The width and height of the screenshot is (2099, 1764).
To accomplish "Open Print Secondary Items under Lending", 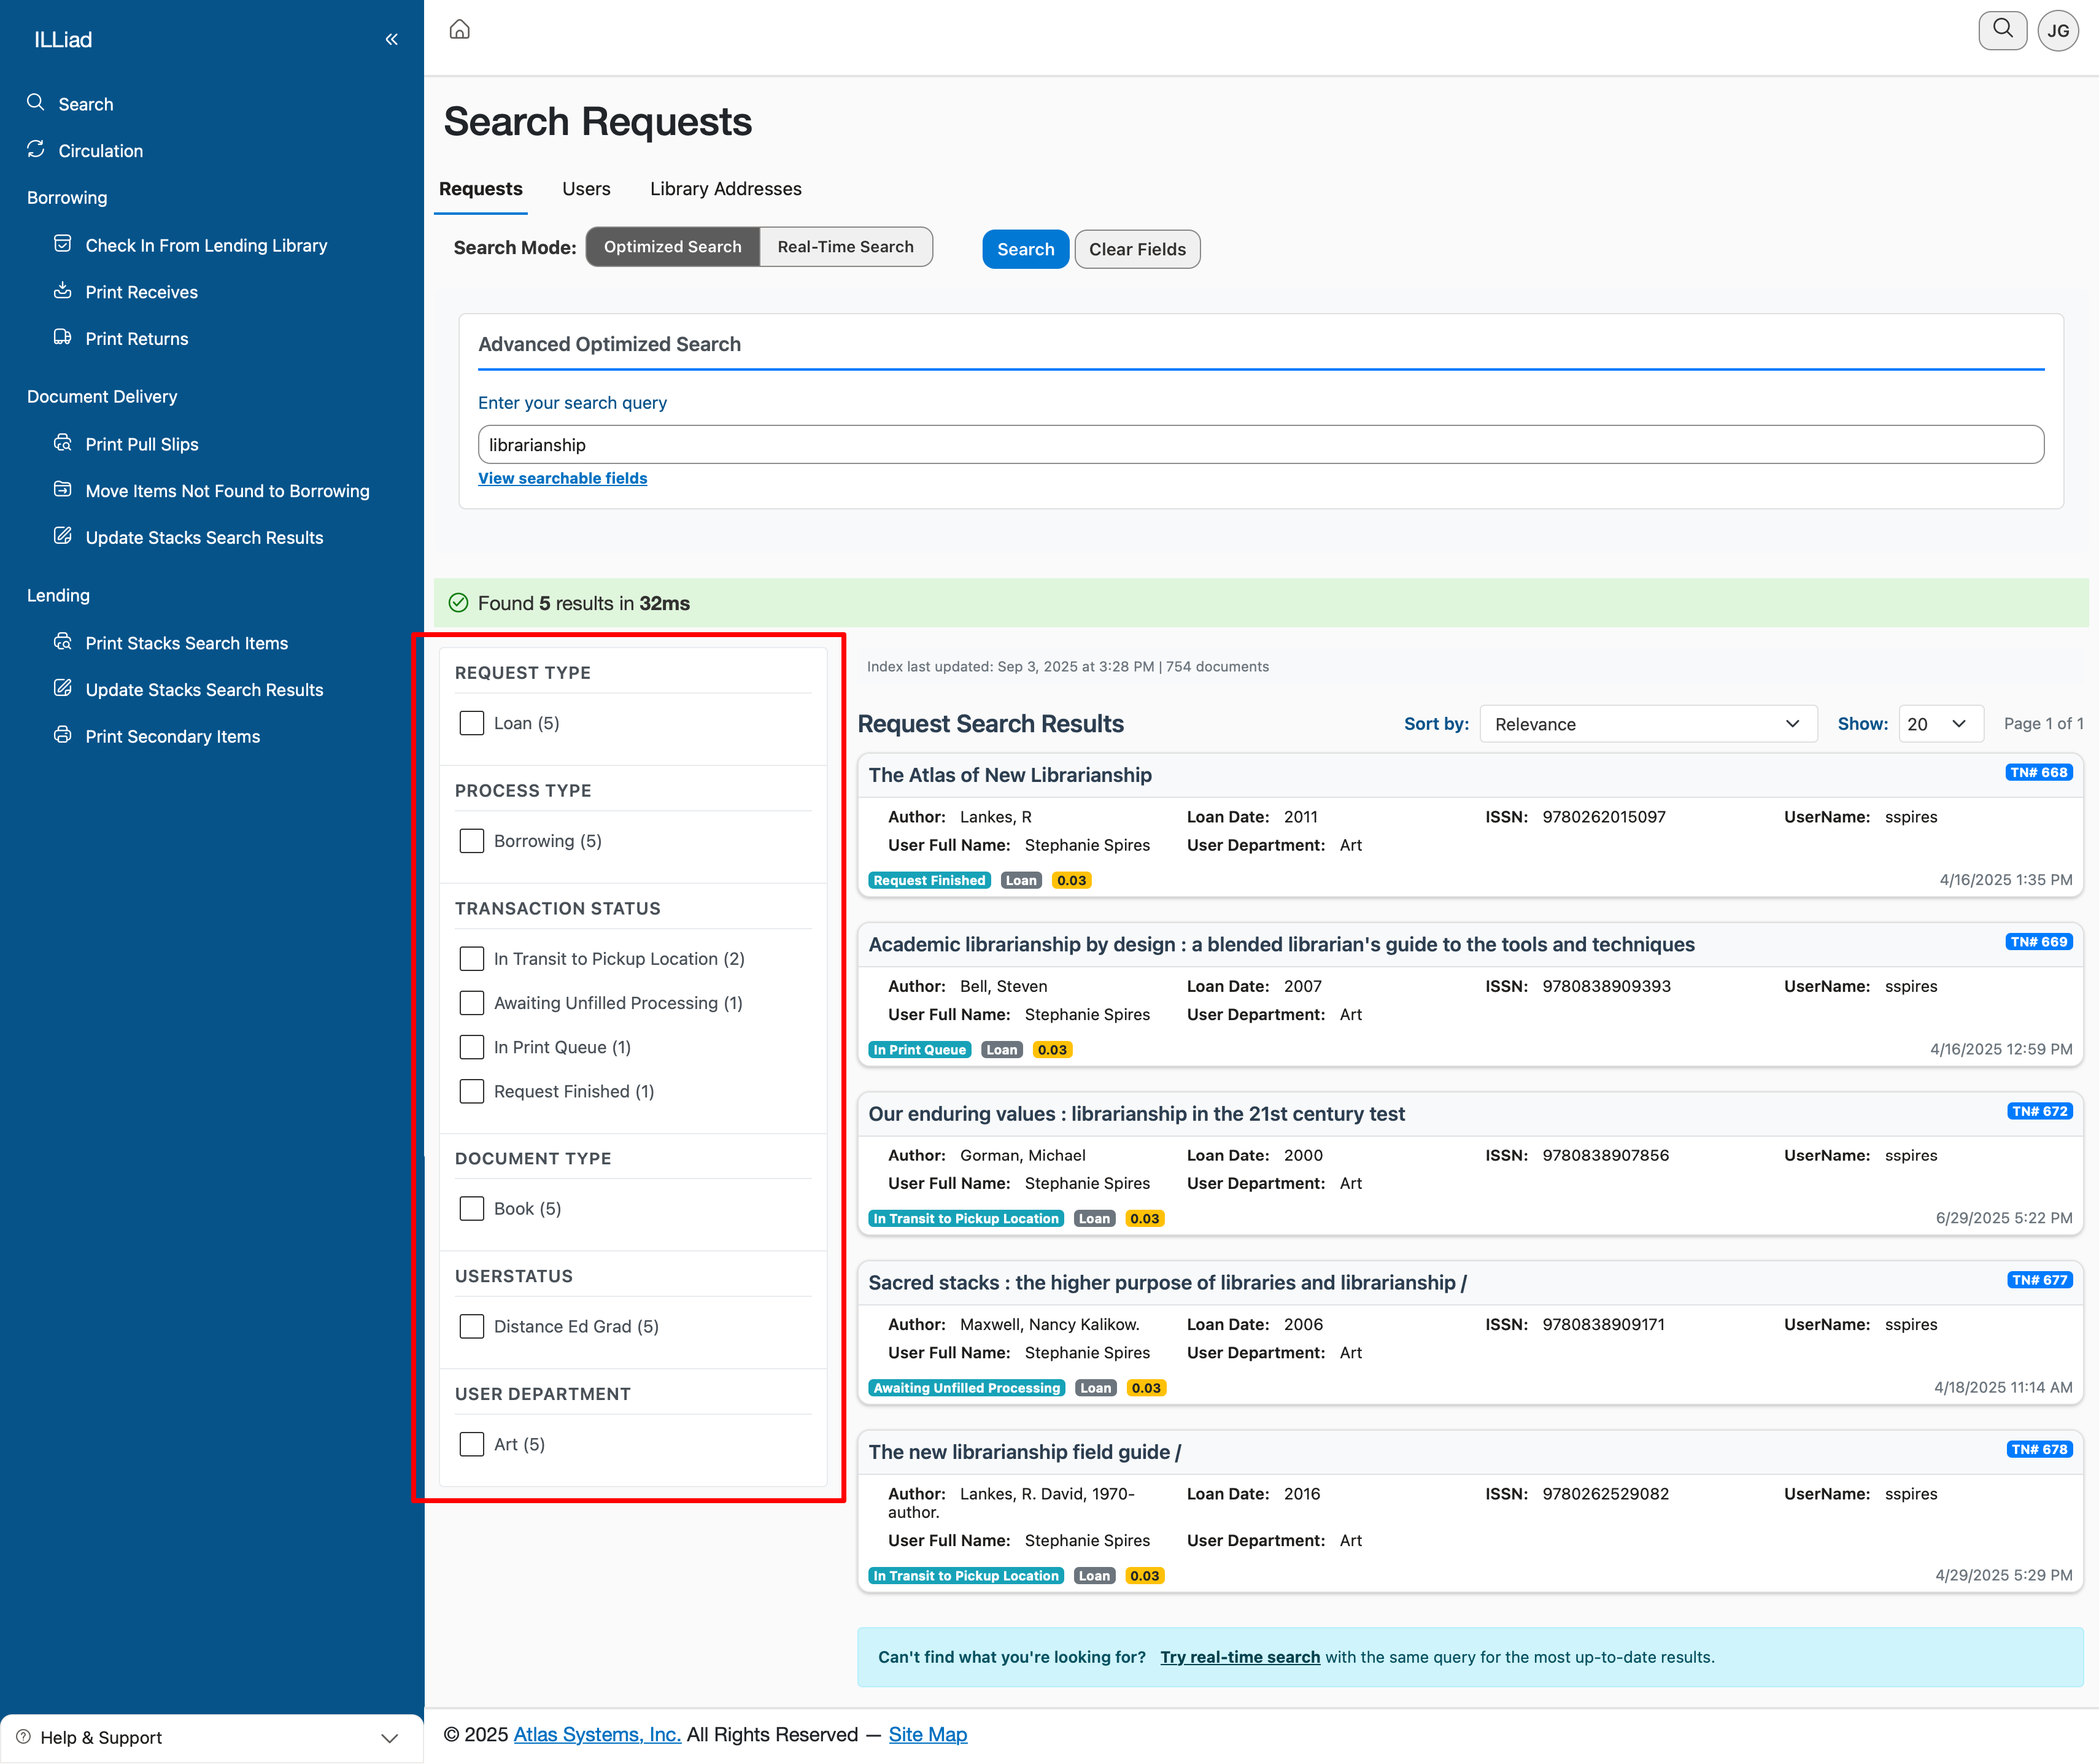I will click(x=172, y=736).
